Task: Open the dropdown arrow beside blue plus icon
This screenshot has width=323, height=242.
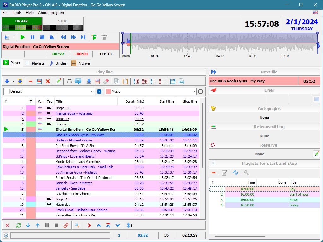Action: point(13,81)
